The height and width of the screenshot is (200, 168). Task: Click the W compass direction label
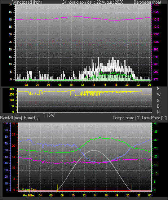point(159,94)
